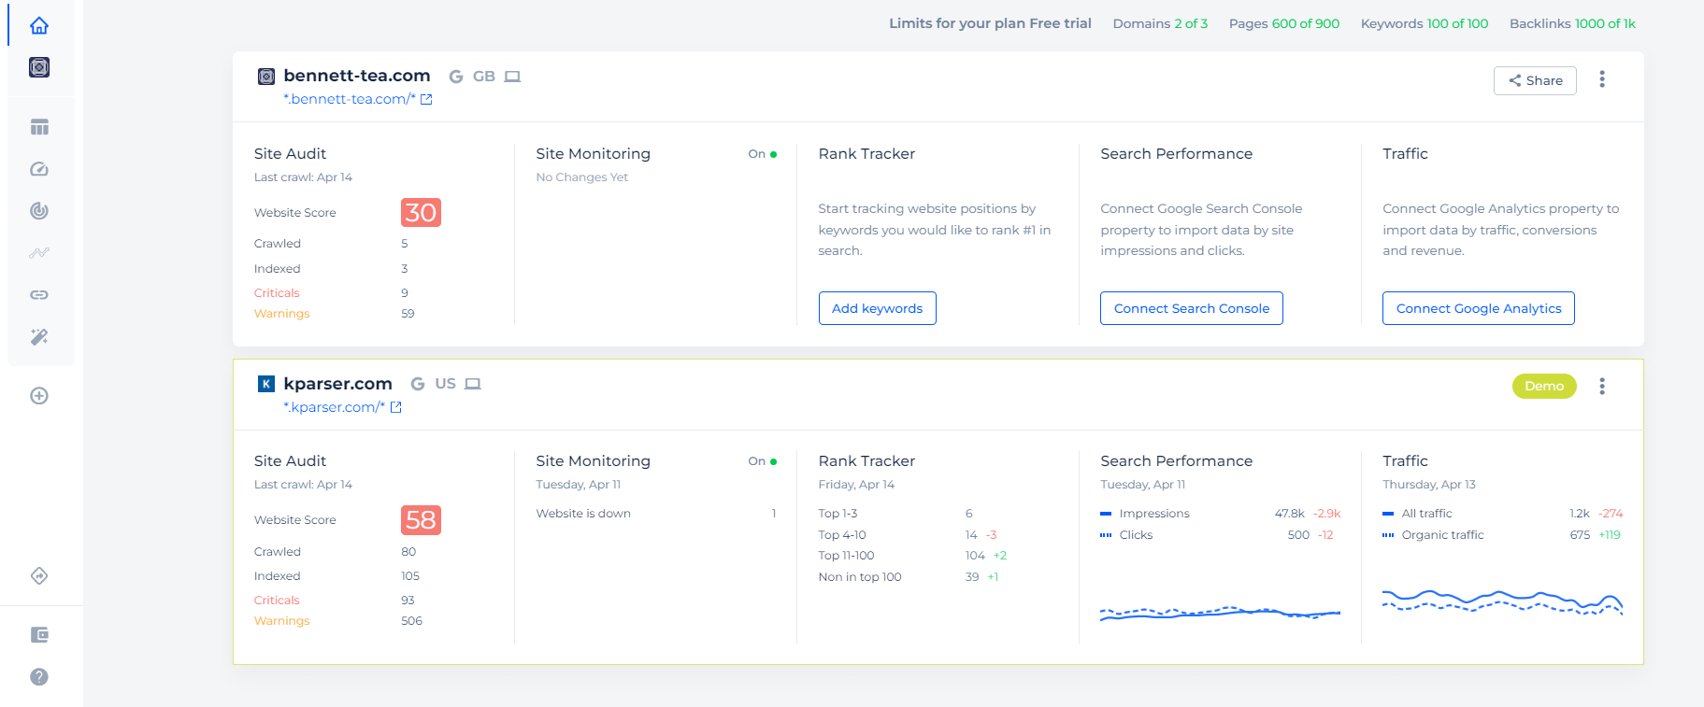The height and width of the screenshot is (707, 1704).
Task: Open kparser.com three-dot options menu
Action: pos(1602,387)
